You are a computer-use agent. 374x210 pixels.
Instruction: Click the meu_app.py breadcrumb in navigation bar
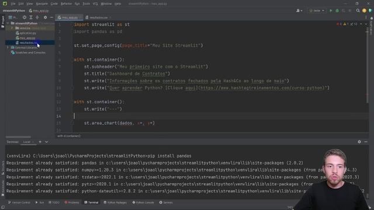click(x=39, y=10)
